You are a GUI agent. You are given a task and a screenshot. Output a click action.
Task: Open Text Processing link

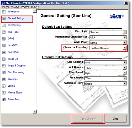tap(16, 72)
